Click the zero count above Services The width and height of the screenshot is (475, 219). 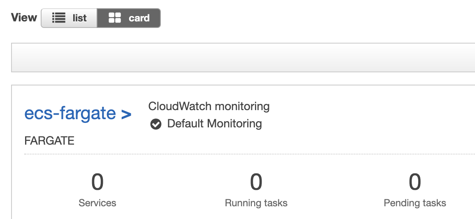point(97,182)
